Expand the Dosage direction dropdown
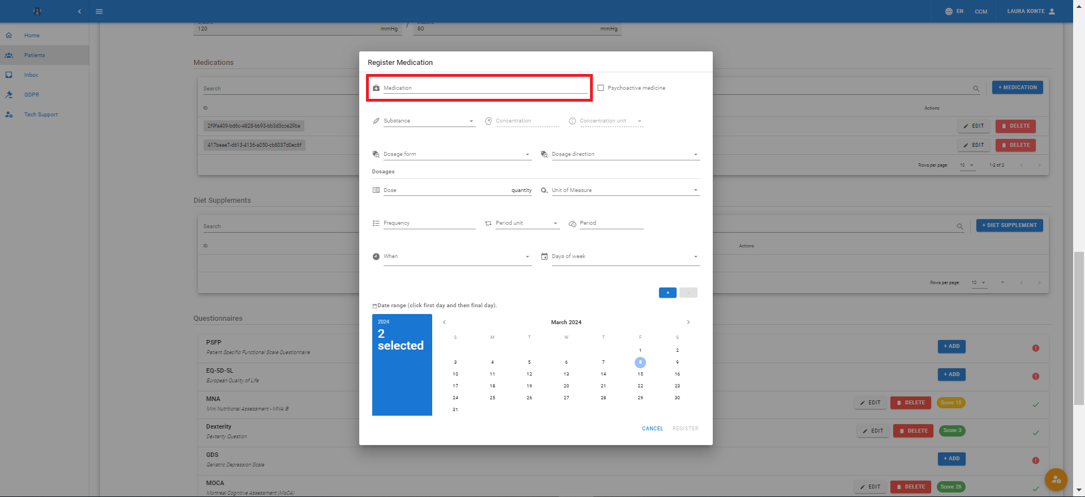Viewport: 1085px width, 497px height. coord(626,154)
